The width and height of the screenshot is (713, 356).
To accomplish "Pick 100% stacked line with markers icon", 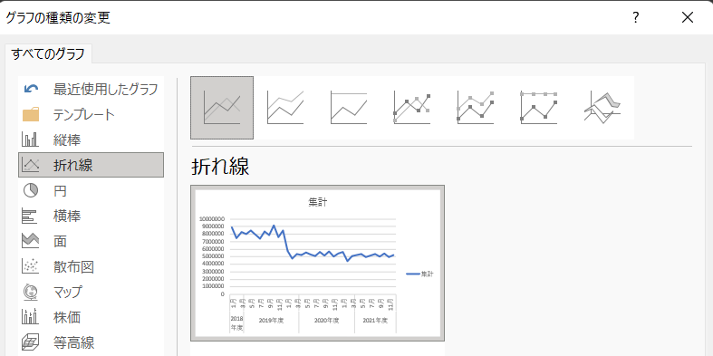I will (x=539, y=108).
